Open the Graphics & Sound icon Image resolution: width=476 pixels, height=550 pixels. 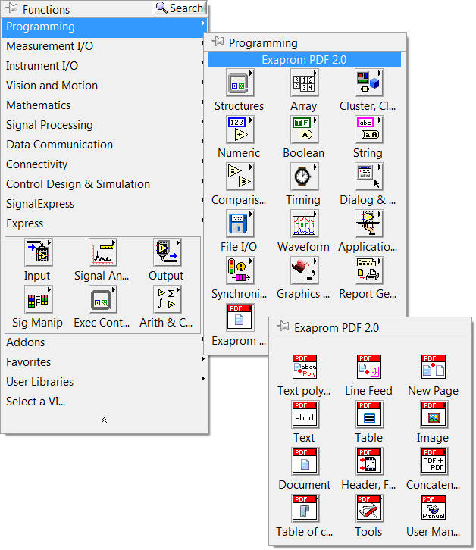(304, 270)
